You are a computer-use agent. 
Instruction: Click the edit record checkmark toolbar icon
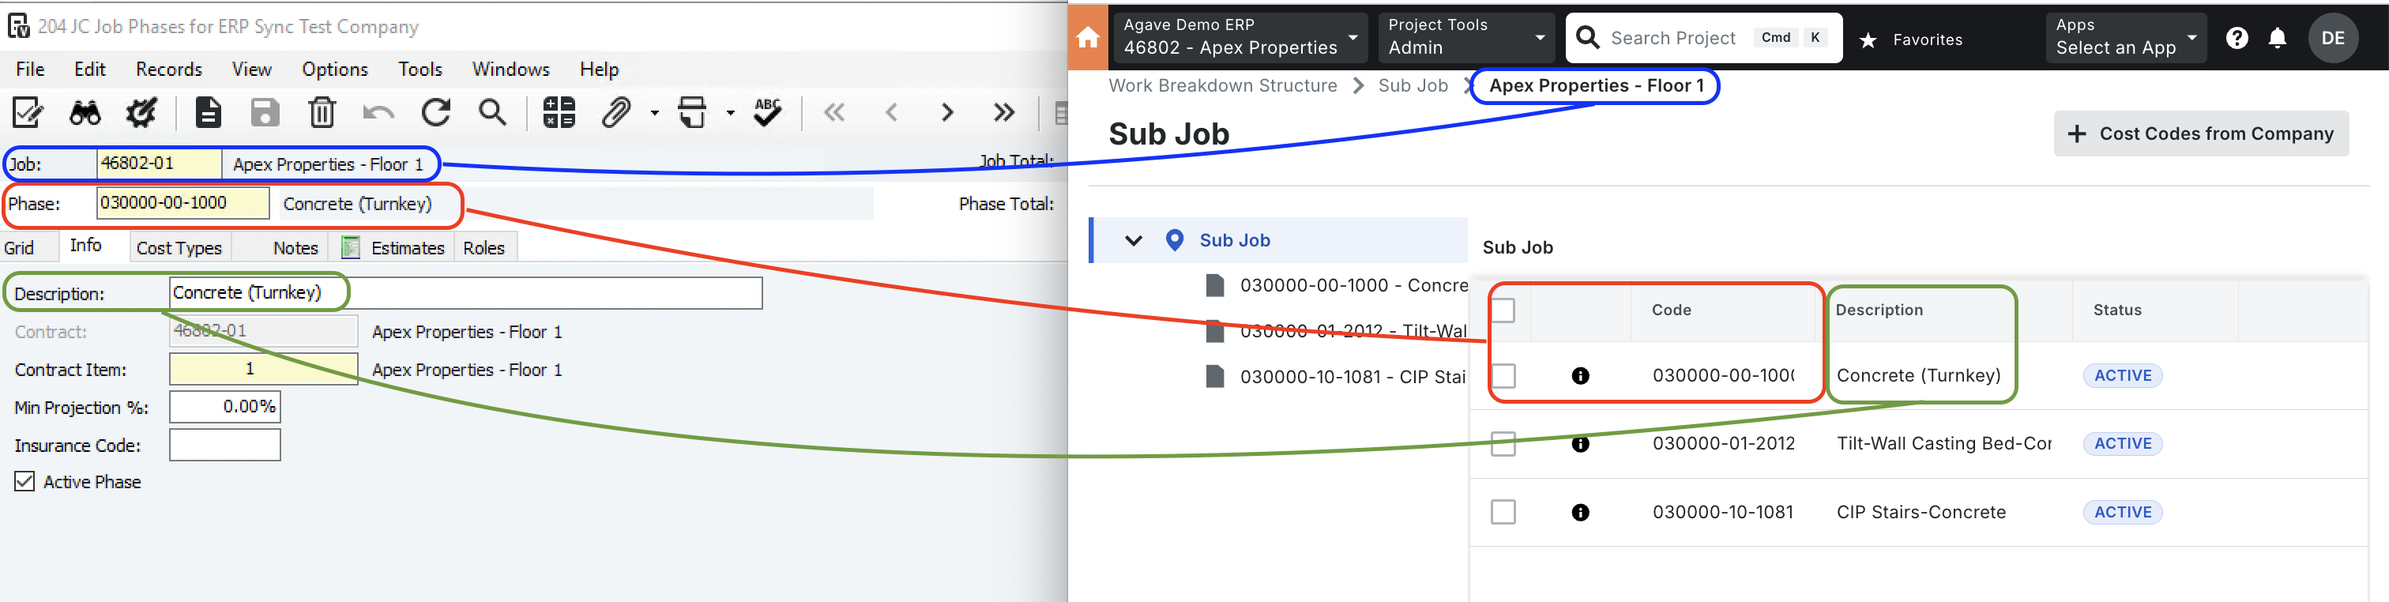click(x=27, y=113)
